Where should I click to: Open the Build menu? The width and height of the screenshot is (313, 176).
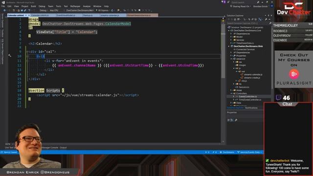33,6
